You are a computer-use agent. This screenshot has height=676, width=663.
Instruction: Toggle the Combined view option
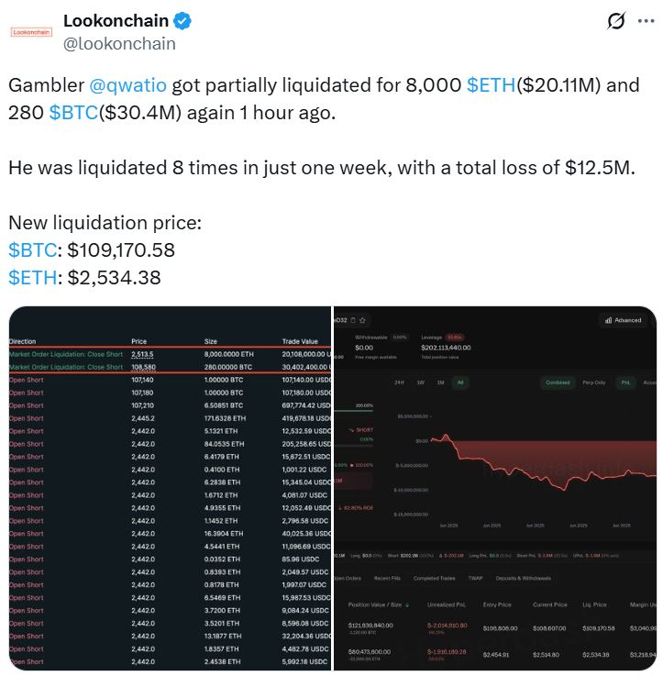[558, 382]
